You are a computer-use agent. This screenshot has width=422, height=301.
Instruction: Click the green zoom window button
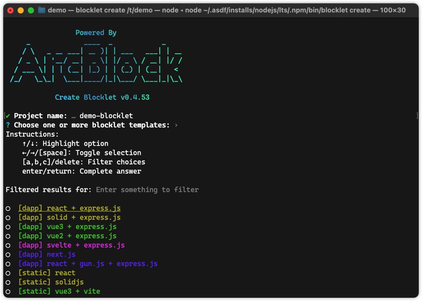[x=31, y=10]
